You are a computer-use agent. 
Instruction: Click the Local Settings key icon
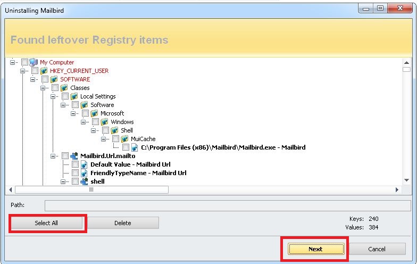pyautogui.click(x=74, y=96)
